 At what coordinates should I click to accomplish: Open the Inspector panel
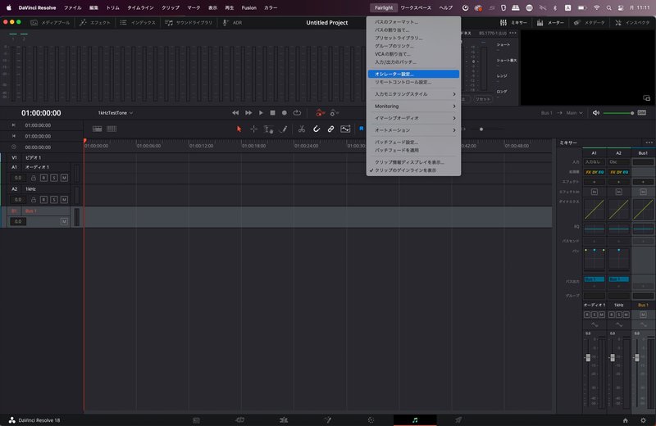632,23
